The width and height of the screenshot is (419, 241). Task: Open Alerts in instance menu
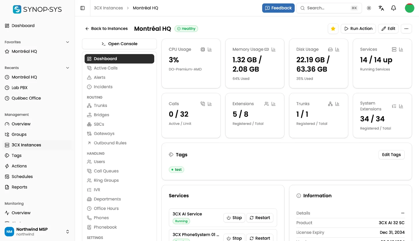click(x=119, y=77)
